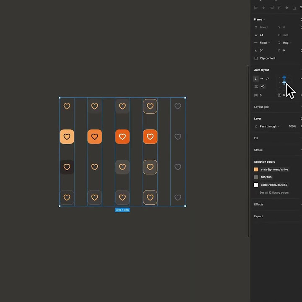Viewport: 302px width, 302px height.
Task: Click the Layout grid section header
Action: click(x=261, y=107)
